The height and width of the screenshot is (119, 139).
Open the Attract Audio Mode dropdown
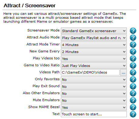[x=94, y=38]
